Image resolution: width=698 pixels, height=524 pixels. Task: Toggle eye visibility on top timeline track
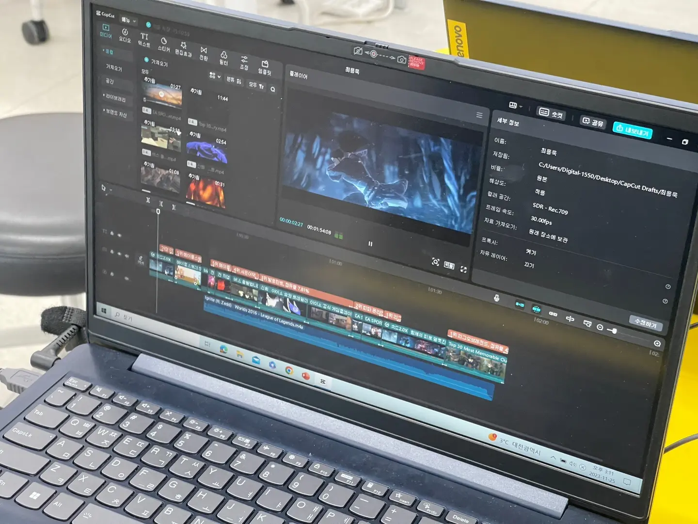point(119,235)
